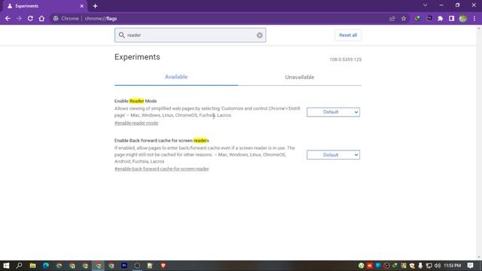
Task: Click the Reset all button
Action: (x=348, y=35)
